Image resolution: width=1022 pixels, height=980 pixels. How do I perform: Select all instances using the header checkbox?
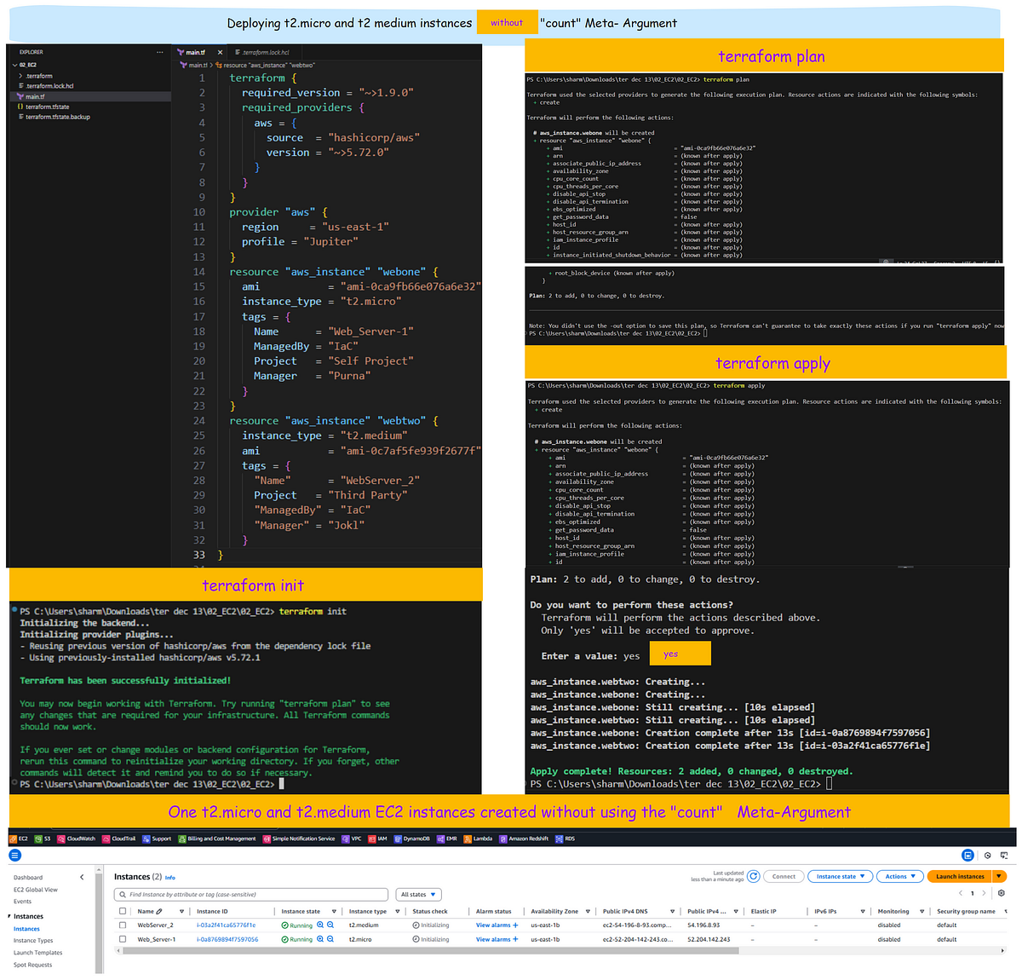tap(121, 911)
